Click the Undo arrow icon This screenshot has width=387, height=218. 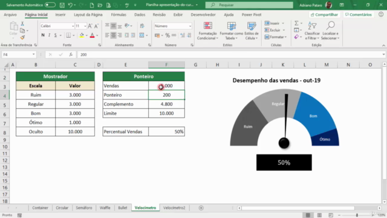click(70, 5)
